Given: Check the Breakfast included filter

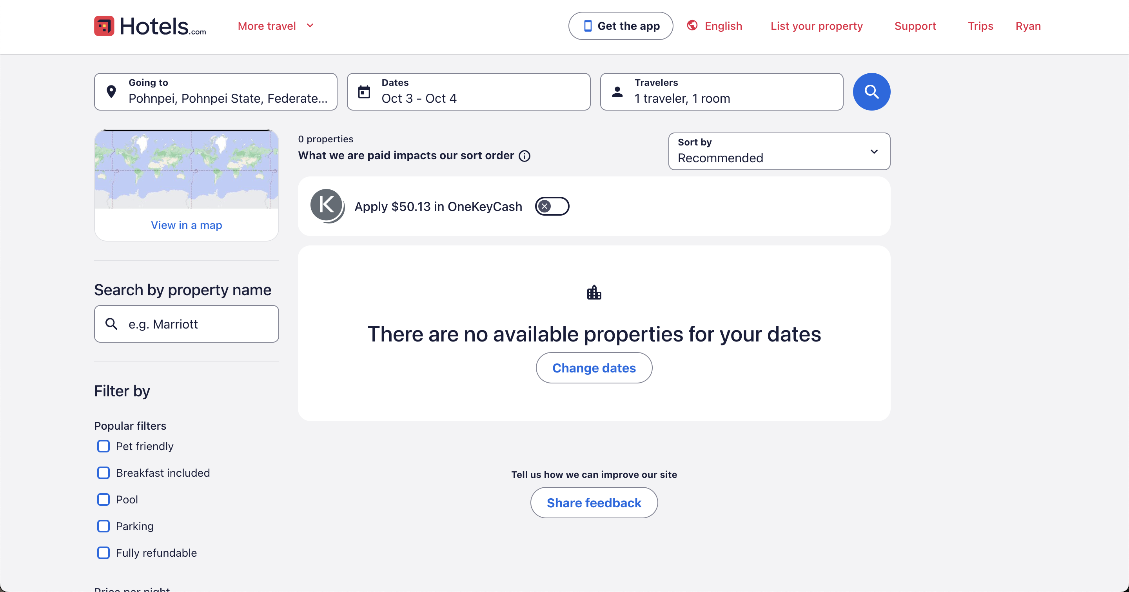Looking at the screenshot, I should tap(103, 473).
